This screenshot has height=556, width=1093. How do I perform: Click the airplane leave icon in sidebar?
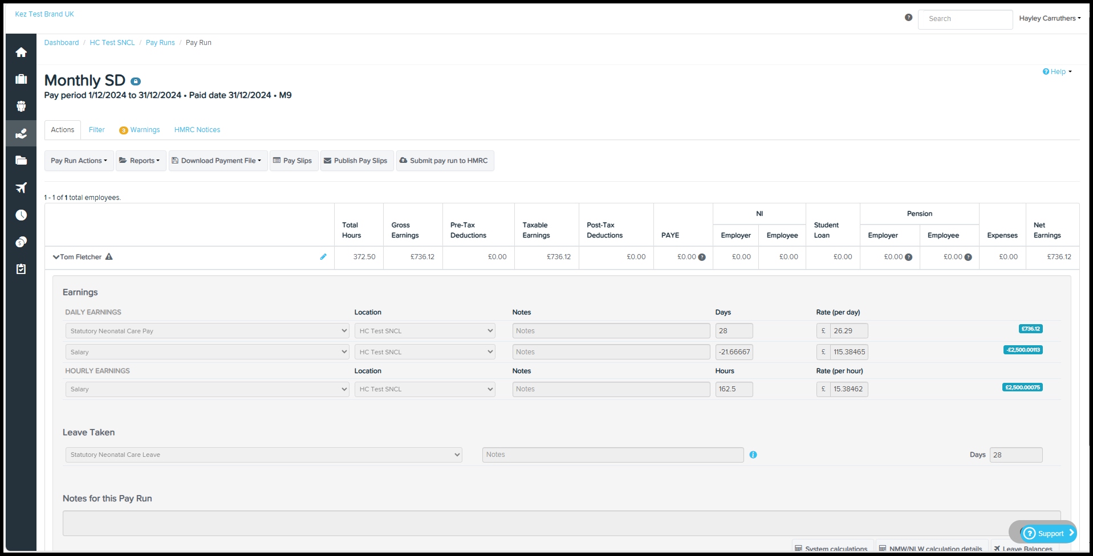point(21,188)
